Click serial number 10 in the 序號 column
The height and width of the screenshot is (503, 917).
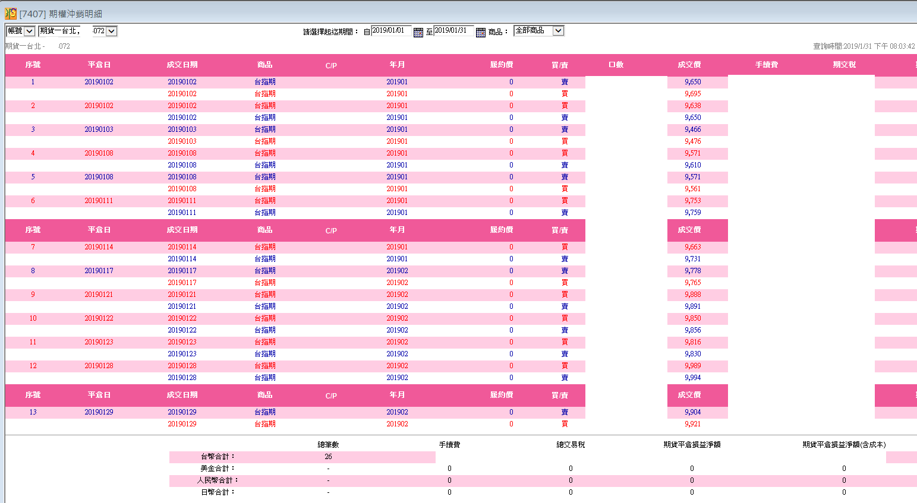pyautogui.click(x=33, y=318)
